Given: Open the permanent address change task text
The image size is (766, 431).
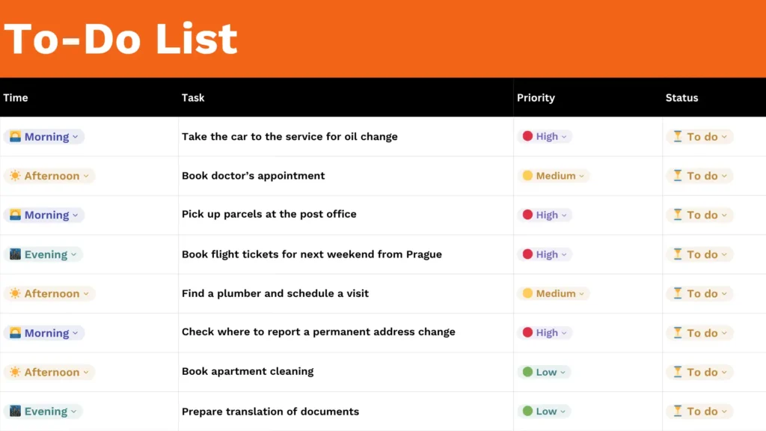Looking at the screenshot, I should click(318, 331).
